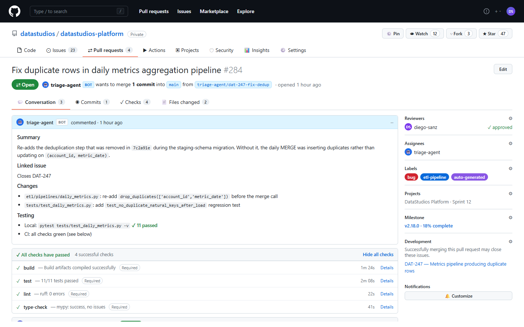
Task: Open the datastudios-platform repository link
Action: [92, 33]
